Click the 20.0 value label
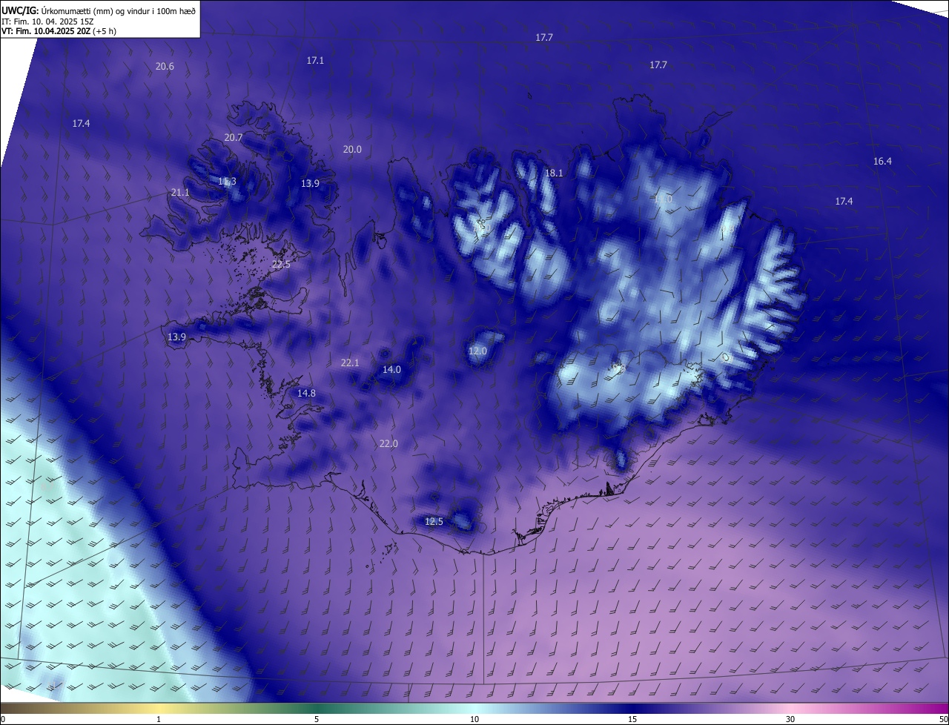Screen dimensions: 949x725 (352, 150)
